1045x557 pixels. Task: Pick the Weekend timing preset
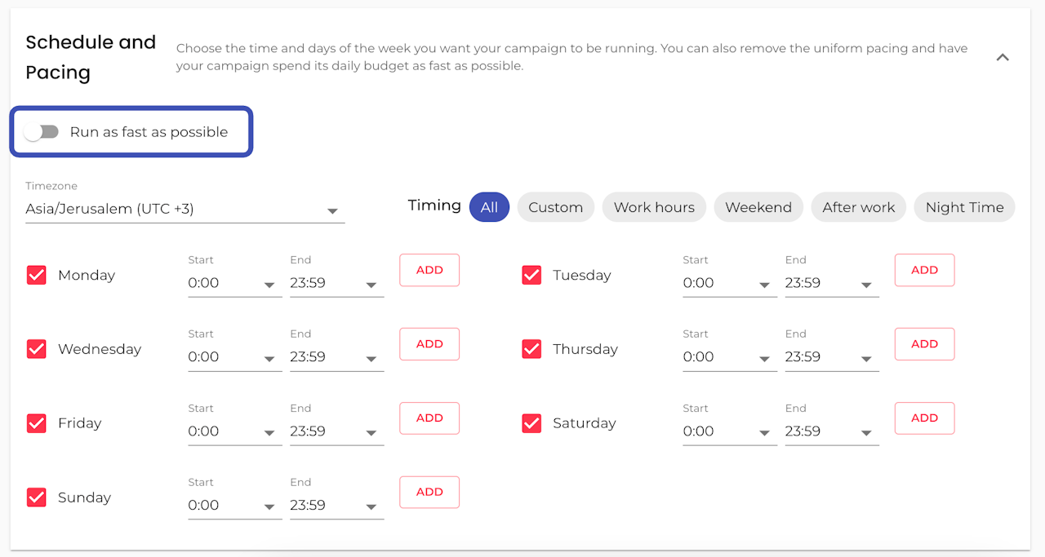pyautogui.click(x=758, y=207)
